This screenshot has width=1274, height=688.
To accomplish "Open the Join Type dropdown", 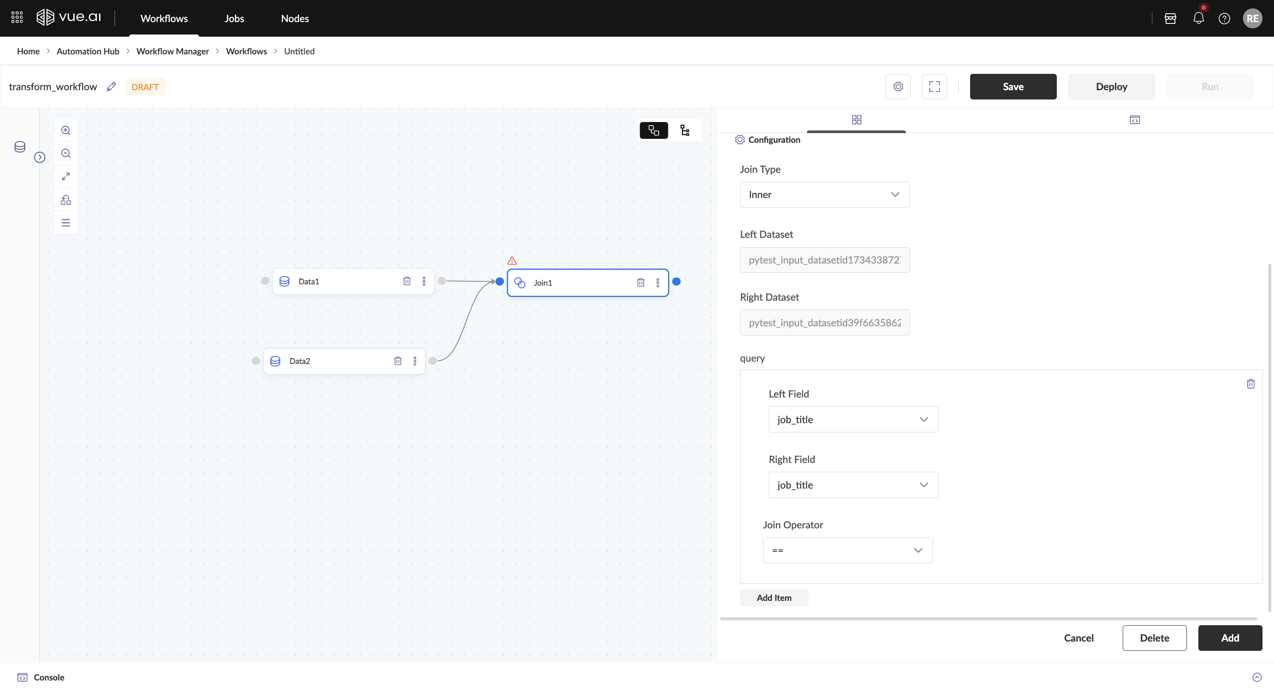I will [825, 195].
